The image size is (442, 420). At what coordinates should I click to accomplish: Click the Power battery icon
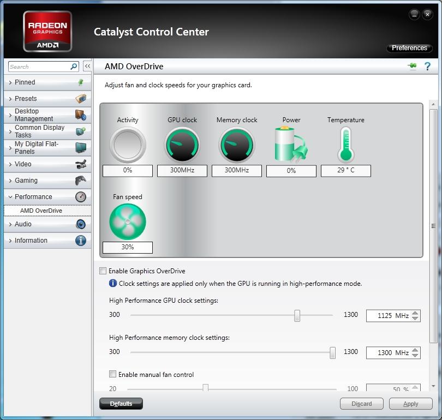[x=291, y=144]
